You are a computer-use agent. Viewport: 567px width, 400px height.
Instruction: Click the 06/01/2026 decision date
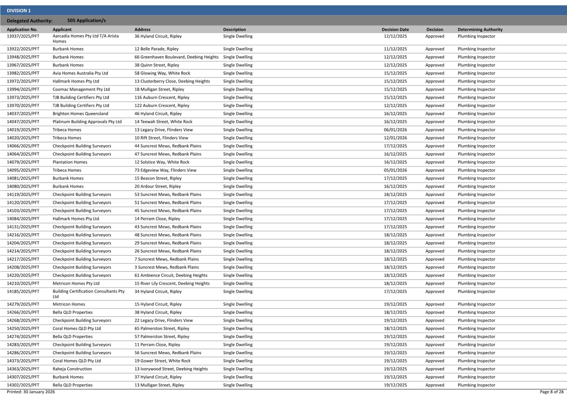[395, 130]
